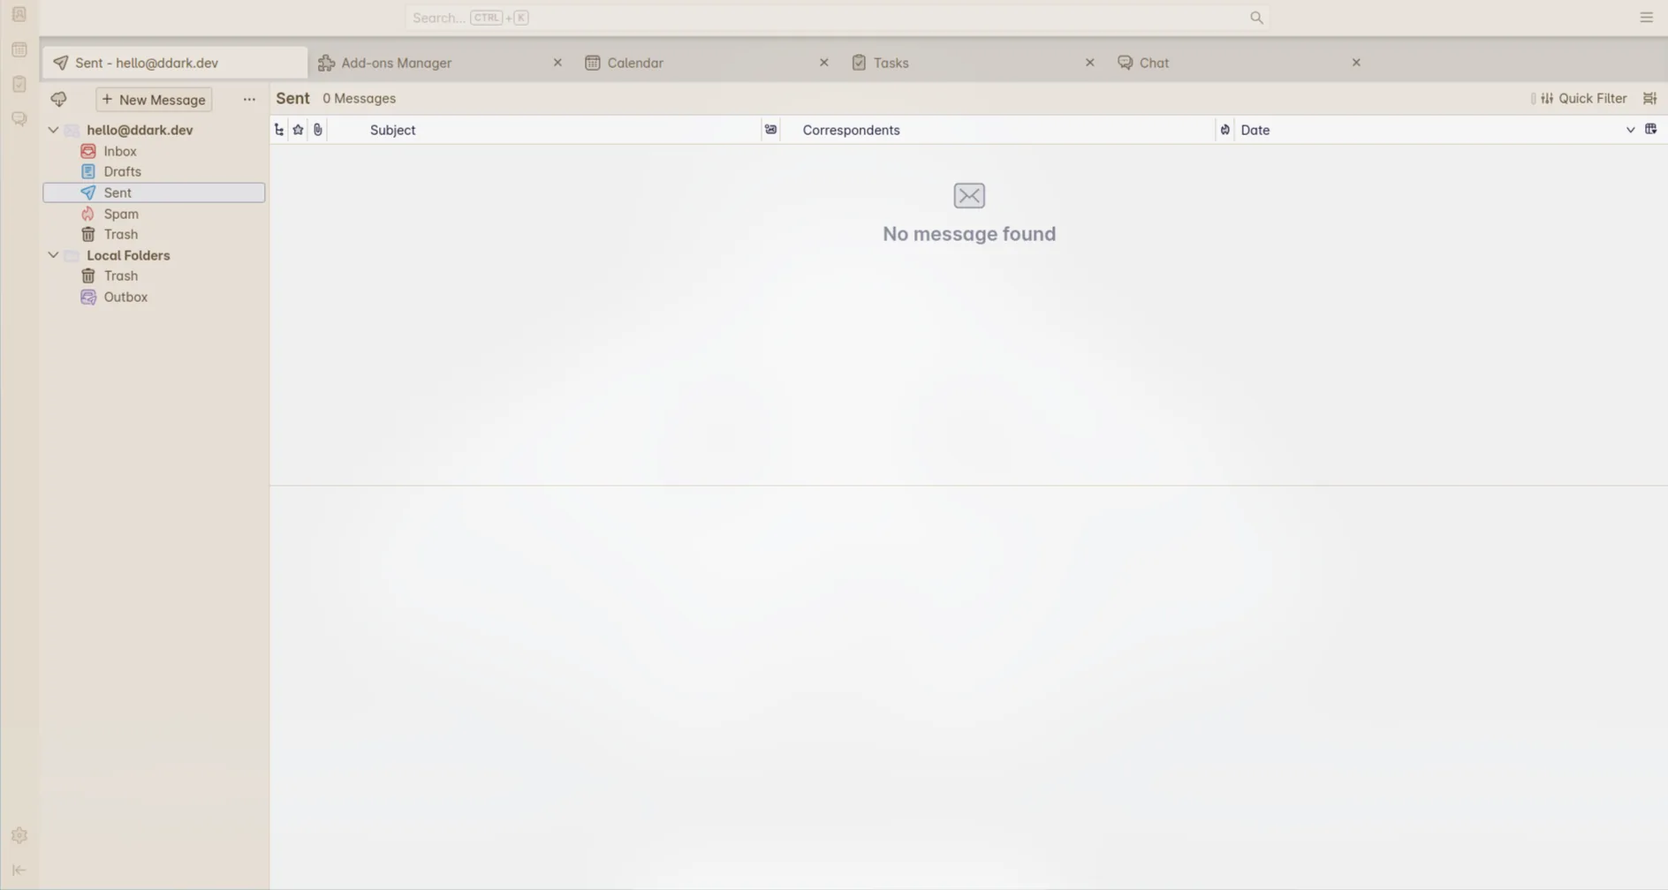Switch to the Sent - hello@ddark.dev tab
Screen dimensions: 1668x890
[175, 63]
